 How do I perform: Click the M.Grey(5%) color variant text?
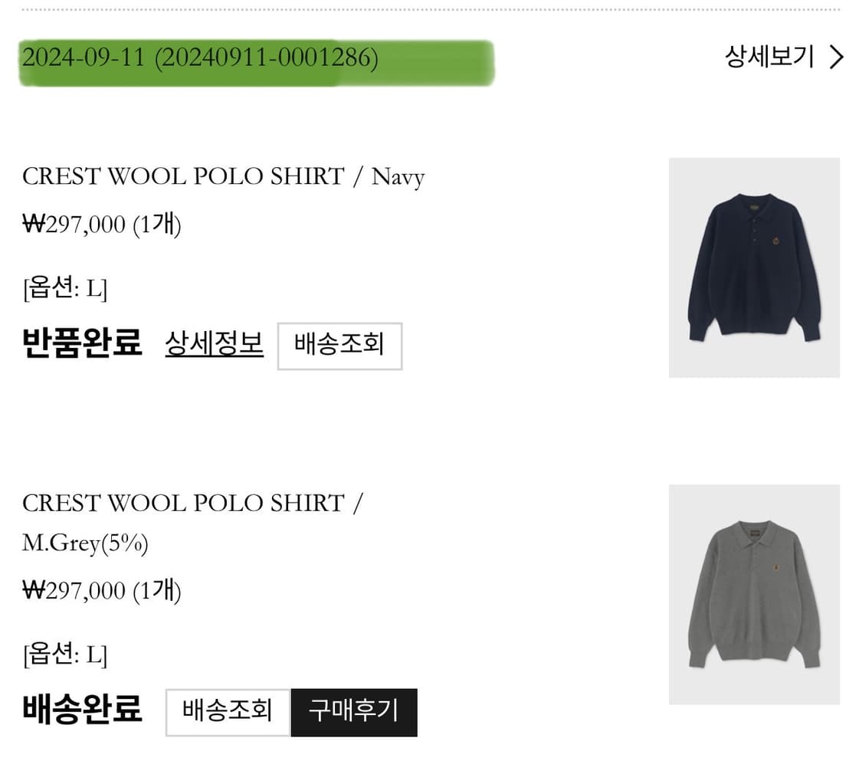pos(85,543)
